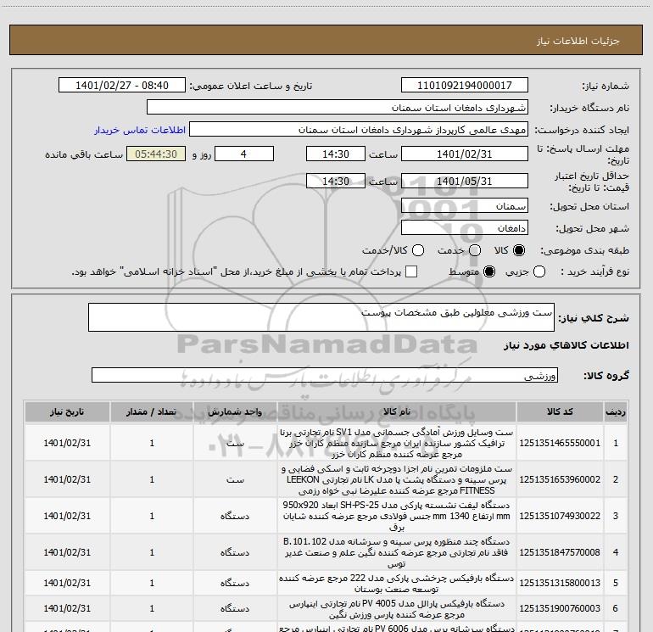Click the delivery province field سمنان

pyautogui.click(x=465, y=206)
